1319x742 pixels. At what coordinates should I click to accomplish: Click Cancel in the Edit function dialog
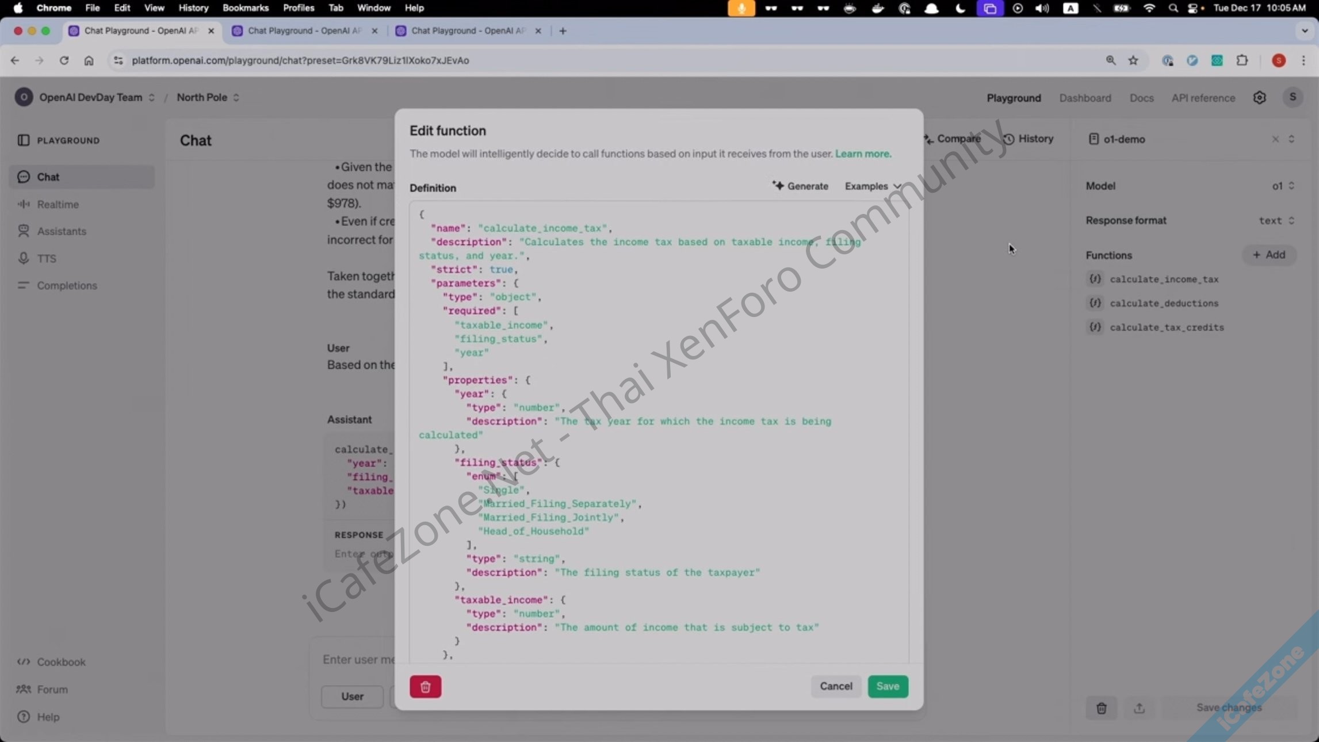[x=835, y=686]
